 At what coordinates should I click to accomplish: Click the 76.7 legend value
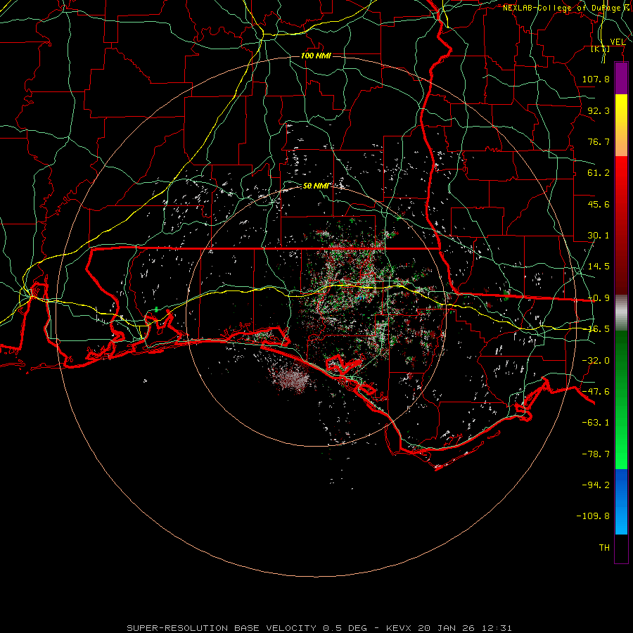point(599,141)
